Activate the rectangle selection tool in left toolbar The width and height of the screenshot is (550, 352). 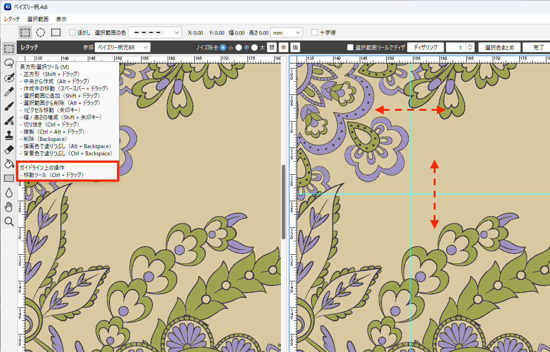(9, 49)
